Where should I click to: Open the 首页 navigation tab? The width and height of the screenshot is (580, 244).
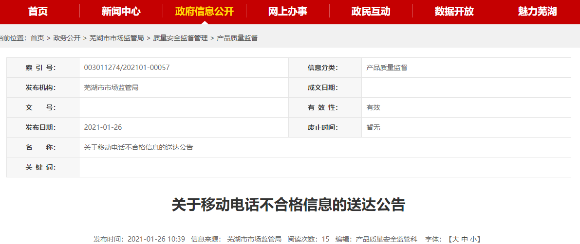[x=38, y=12]
